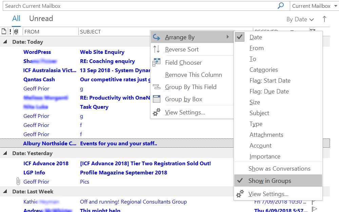This screenshot has width=339, height=212.
Task: Click gear icon beside context menu View Settings
Action: (157, 112)
